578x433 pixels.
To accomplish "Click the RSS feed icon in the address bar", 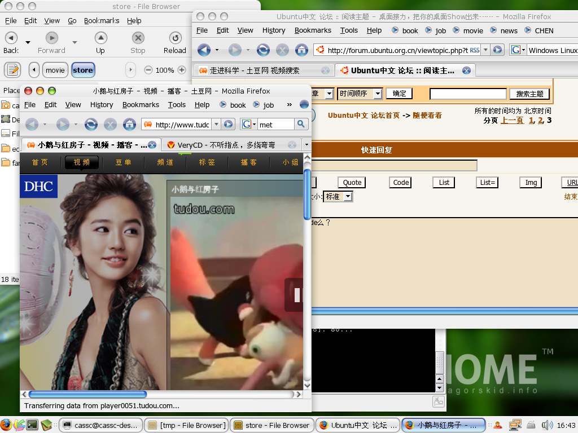I will [475, 50].
